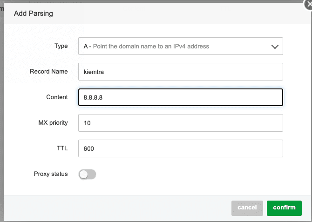
Task: Click the "Content" label text
Action: (x=57, y=97)
